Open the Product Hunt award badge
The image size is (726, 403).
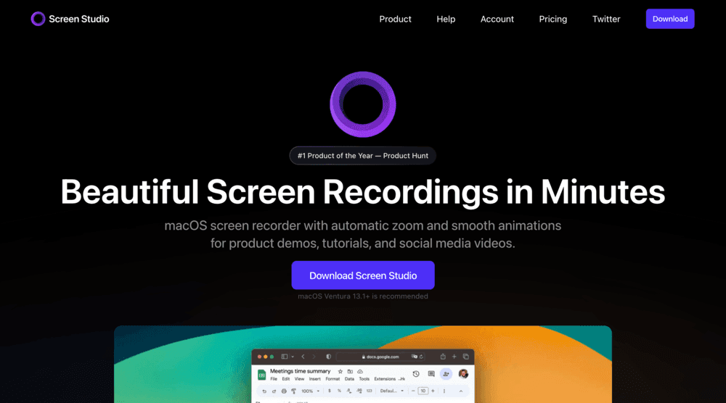[x=362, y=156]
